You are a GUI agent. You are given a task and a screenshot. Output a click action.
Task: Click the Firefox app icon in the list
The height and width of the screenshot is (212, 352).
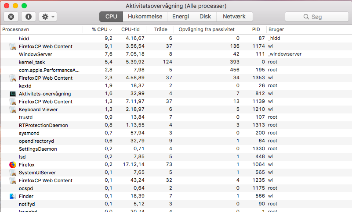(x=13, y=165)
